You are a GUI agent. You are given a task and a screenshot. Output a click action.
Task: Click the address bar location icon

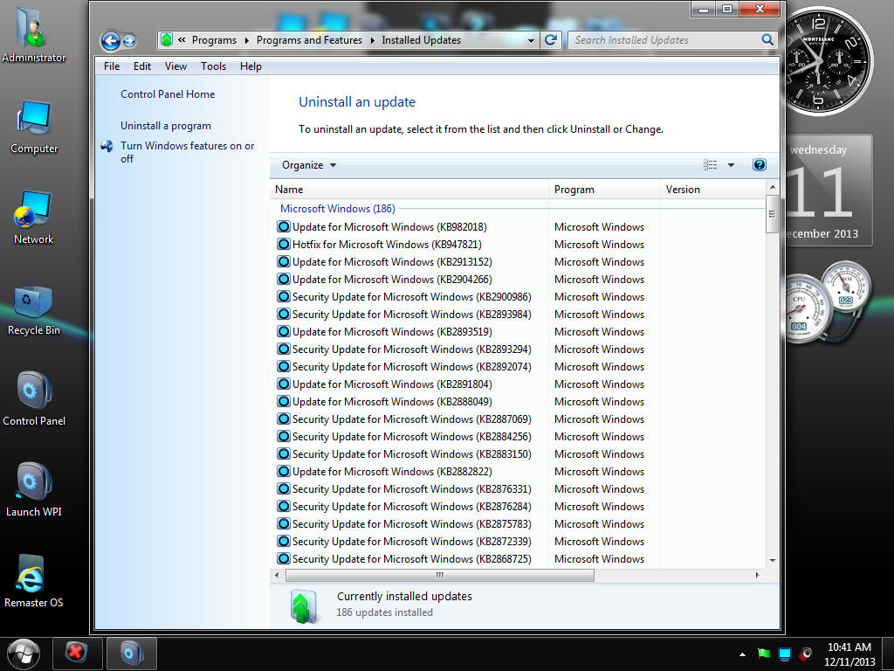tap(167, 40)
